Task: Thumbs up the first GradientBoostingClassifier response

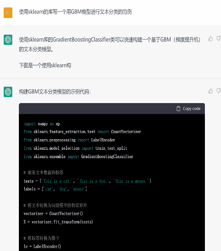Action: click(x=210, y=39)
